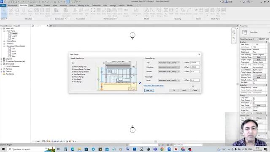This screenshot has height=152, width=270.
Task: Close the Level 0 view tab
Action: pyautogui.click(x=48, y=26)
